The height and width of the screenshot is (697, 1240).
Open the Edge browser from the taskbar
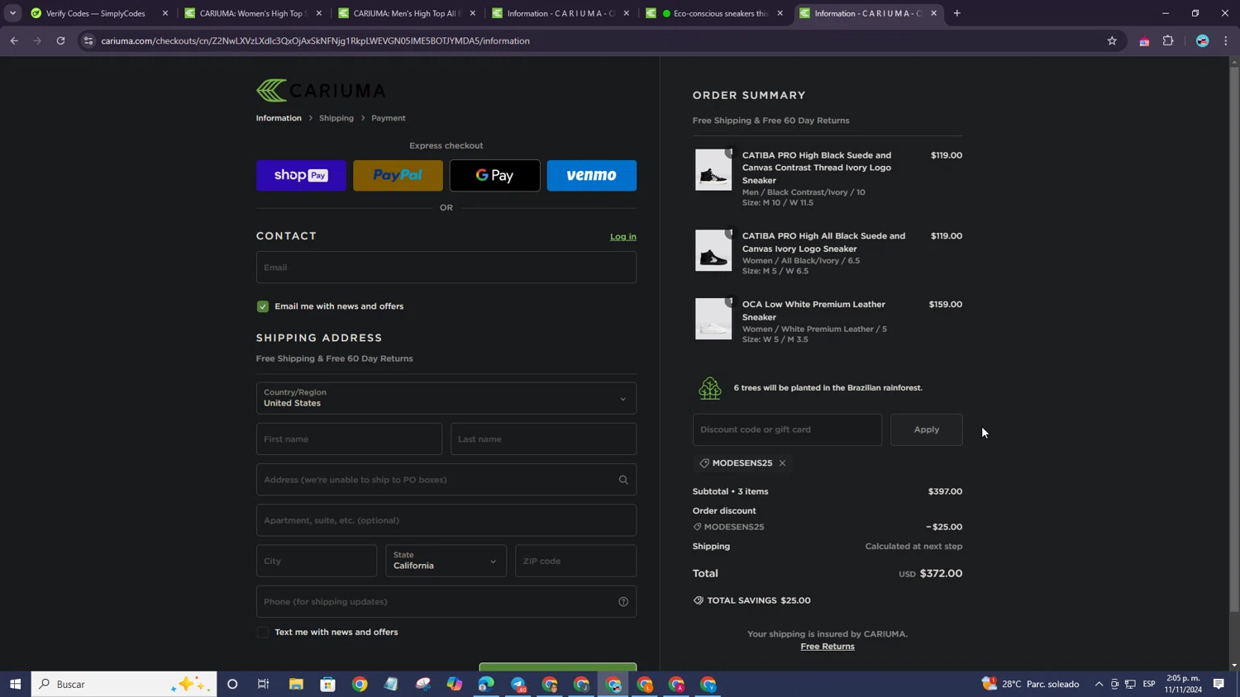click(486, 684)
